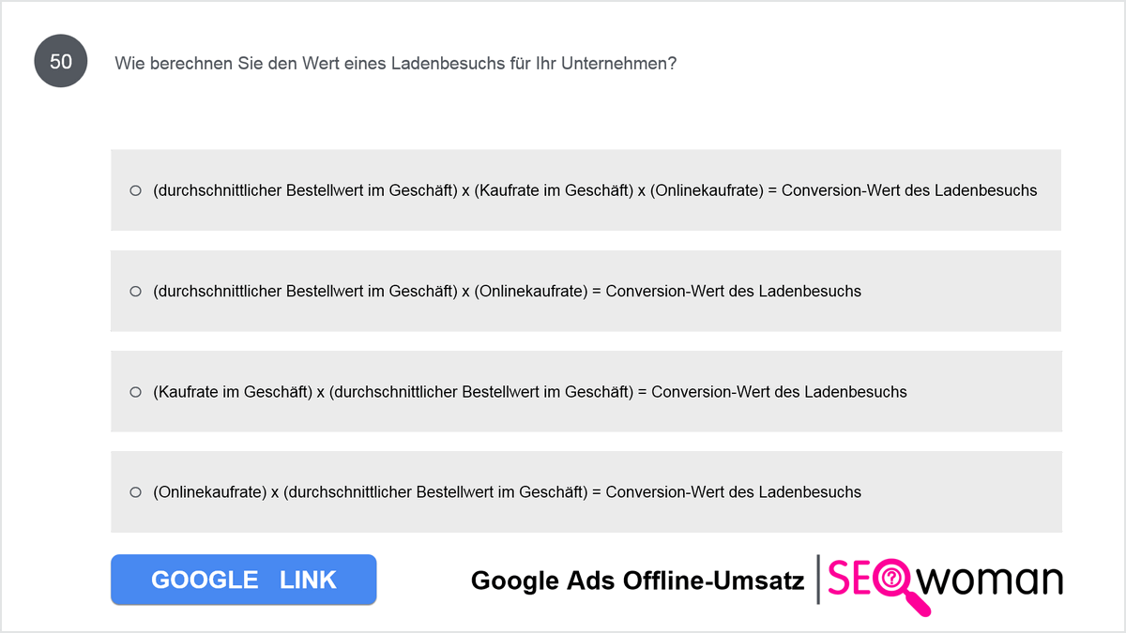Click 'Conversion-Wert des Ladenbesuchs' in the last answer
The height and width of the screenshot is (633, 1126).
(733, 492)
